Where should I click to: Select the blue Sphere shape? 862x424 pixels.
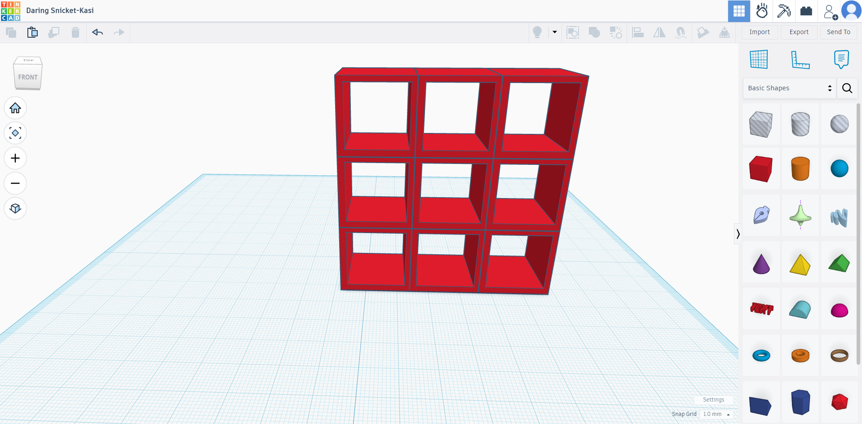tap(839, 169)
